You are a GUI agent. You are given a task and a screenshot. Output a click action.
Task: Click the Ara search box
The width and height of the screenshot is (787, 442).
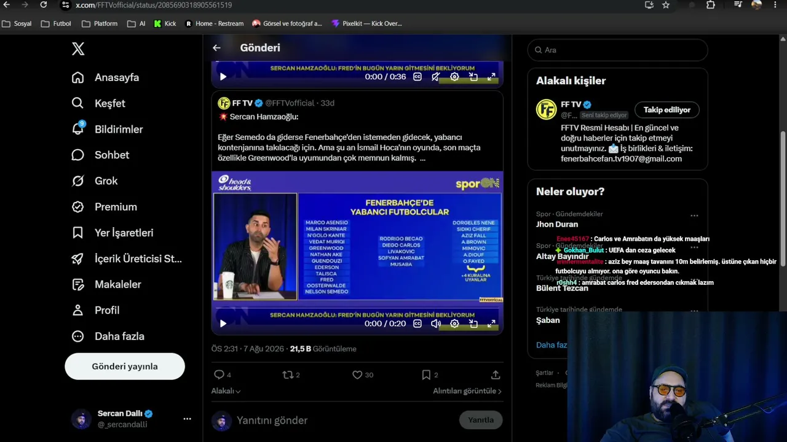[x=617, y=50]
